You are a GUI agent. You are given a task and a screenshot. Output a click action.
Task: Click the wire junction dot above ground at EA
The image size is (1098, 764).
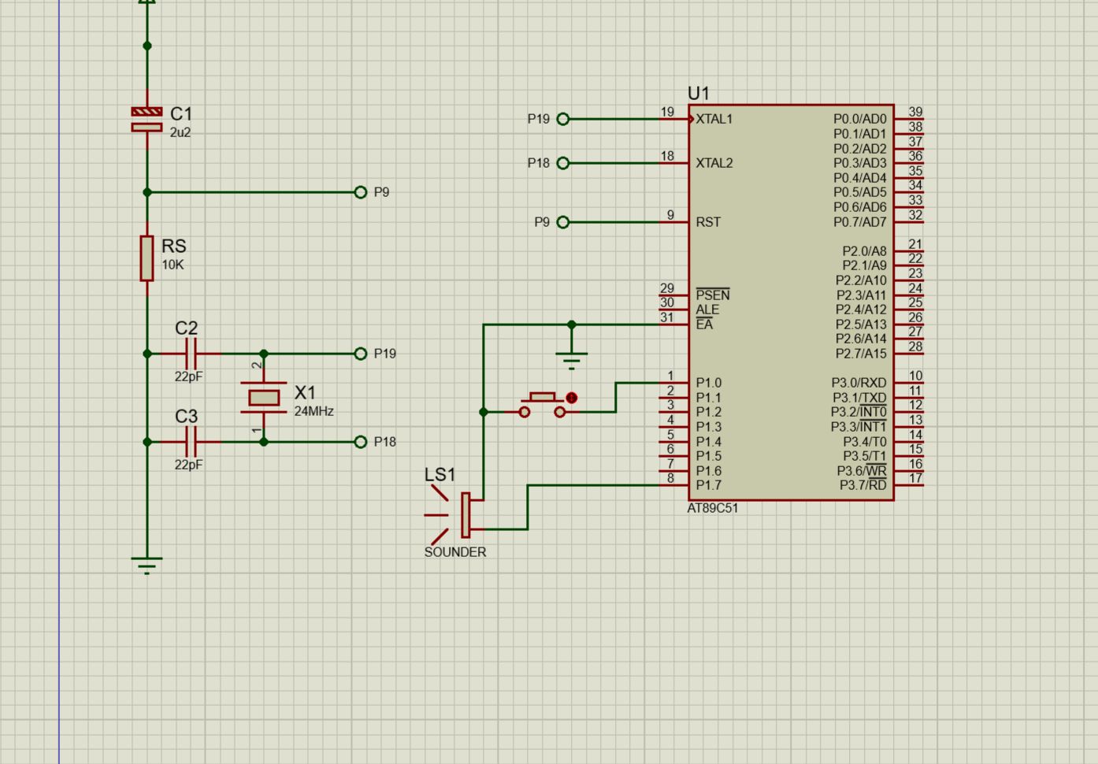tap(572, 325)
